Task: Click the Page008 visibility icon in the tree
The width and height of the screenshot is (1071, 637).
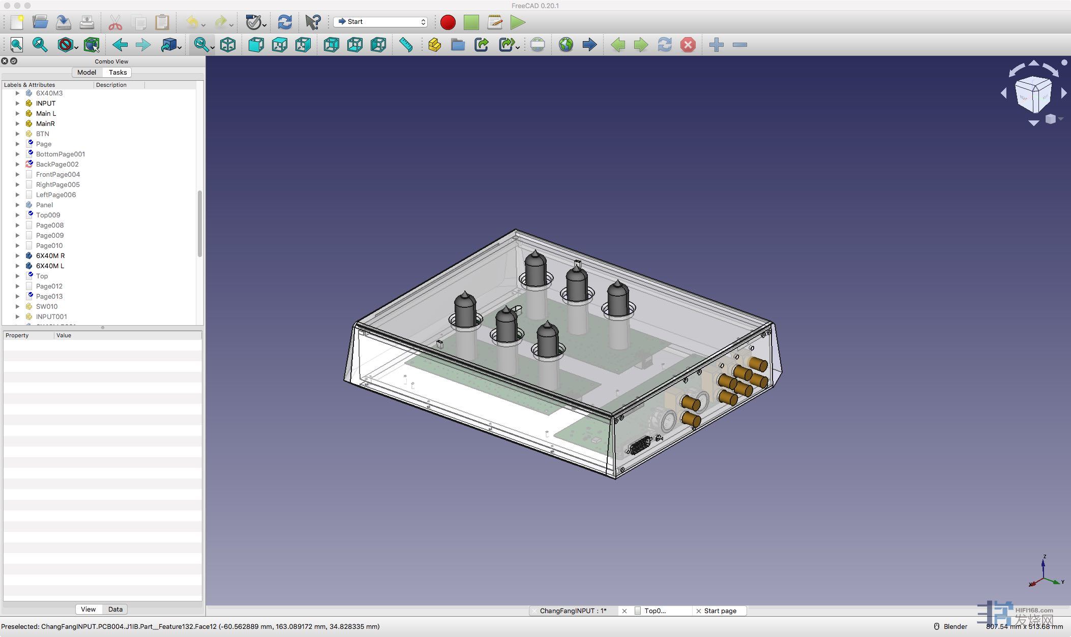Action: pos(29,225)
